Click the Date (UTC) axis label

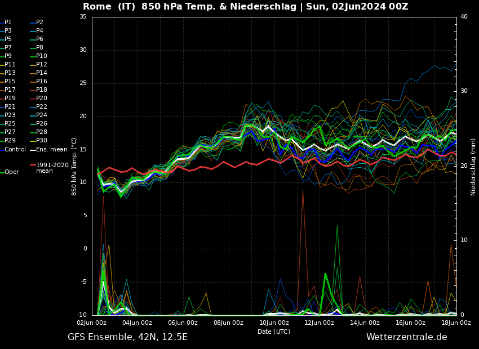274,332
